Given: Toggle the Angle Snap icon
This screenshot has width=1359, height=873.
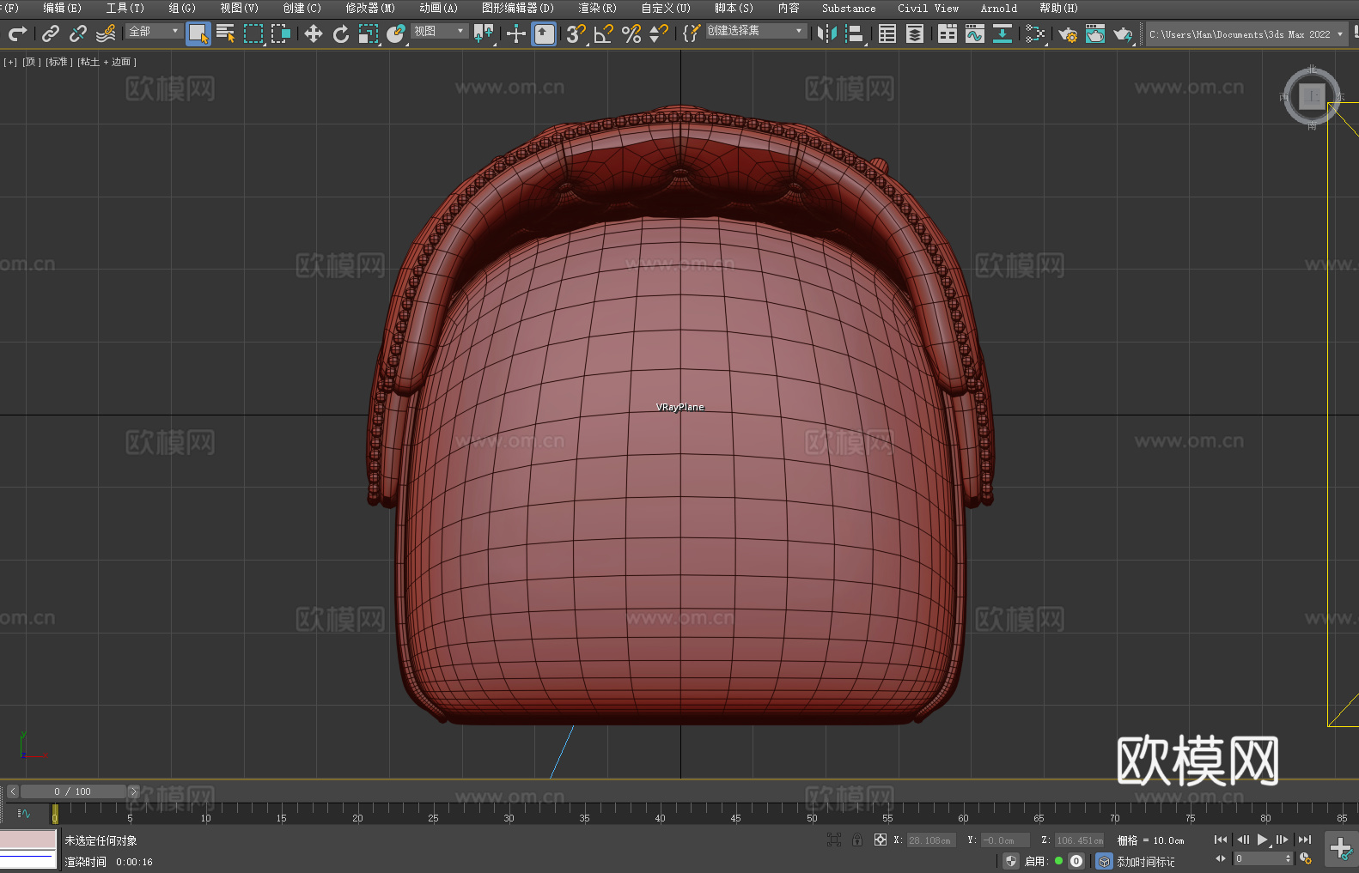Looking at the screenshot, I should click(x=604, y=33).
